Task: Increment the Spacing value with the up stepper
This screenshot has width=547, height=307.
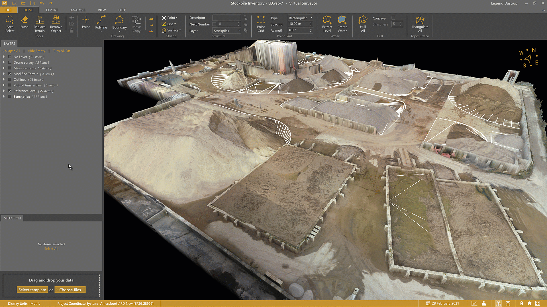Action: coord(311,22)
